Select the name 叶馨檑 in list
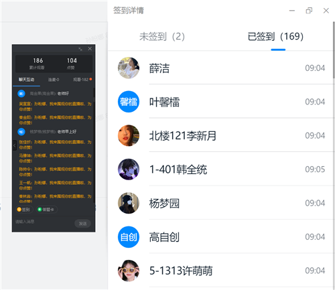Screen dimensions: 335x290 164,102
